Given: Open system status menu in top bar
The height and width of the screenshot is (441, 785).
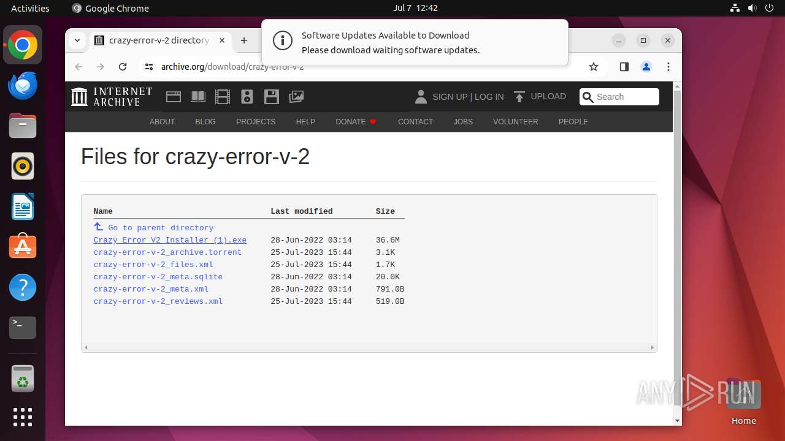Looking at the screenshot, I should (752, 8).
